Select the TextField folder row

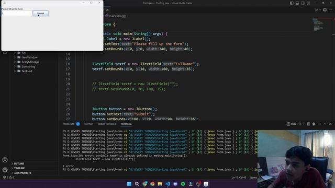[x=34, y=71]
